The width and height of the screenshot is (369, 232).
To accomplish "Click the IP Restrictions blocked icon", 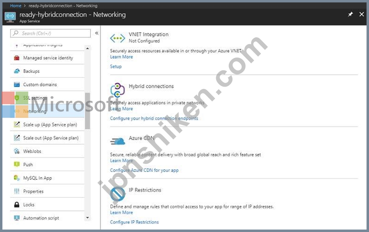I will [117, 194].
